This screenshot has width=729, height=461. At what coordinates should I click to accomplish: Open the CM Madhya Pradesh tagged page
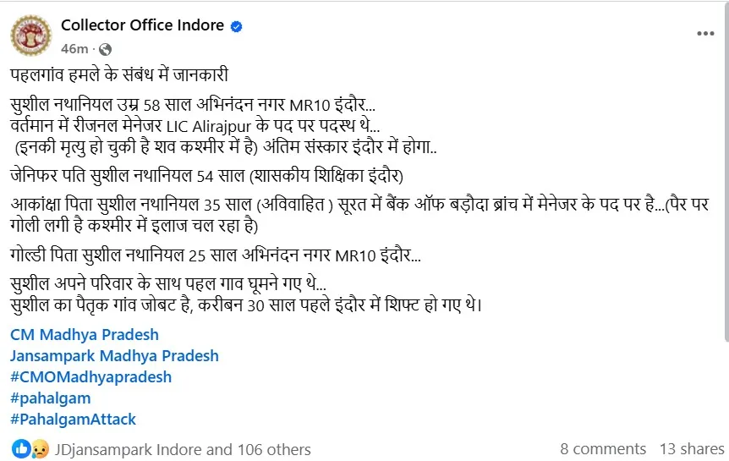85,335
